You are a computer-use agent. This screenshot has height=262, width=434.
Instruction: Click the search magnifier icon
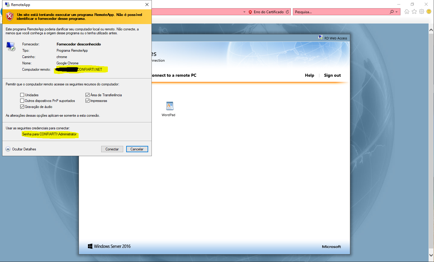tap(392, 12)
